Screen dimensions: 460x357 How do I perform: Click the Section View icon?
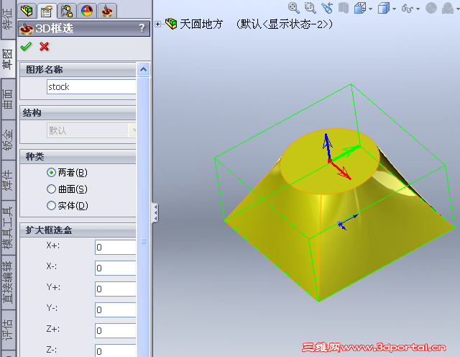pos(344,8)
